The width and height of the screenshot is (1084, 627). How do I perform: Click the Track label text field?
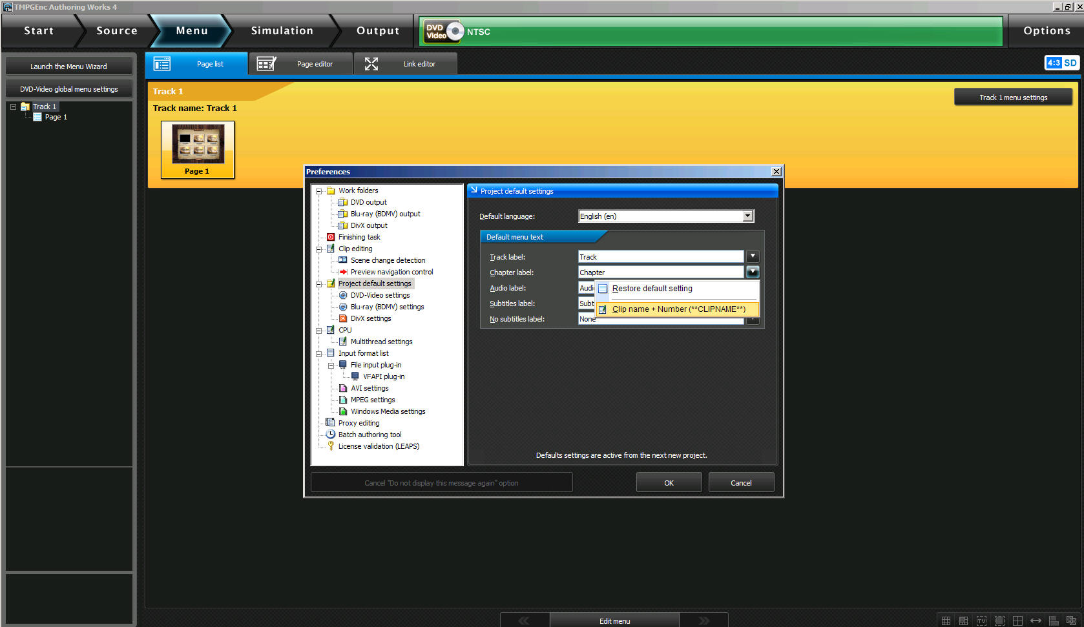pyautogui.click(x=661, y=256)
